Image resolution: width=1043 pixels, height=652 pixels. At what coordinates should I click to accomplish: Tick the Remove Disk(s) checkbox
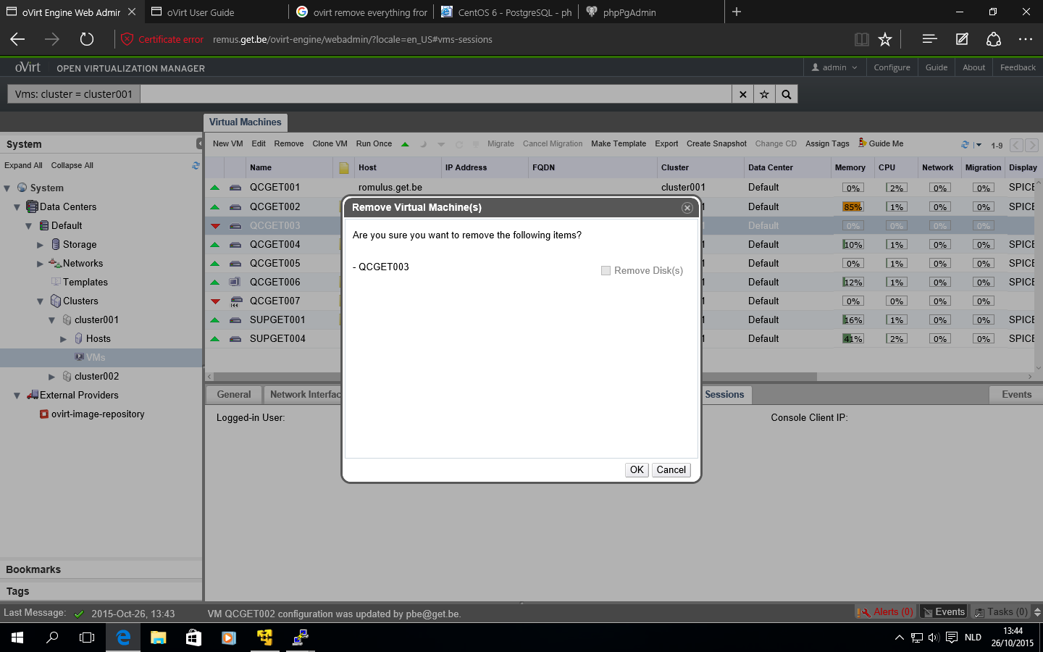coord(606,270)
